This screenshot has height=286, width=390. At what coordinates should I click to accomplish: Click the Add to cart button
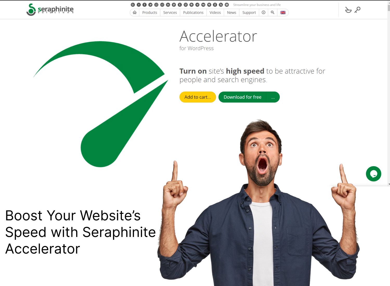coord(198,97)
